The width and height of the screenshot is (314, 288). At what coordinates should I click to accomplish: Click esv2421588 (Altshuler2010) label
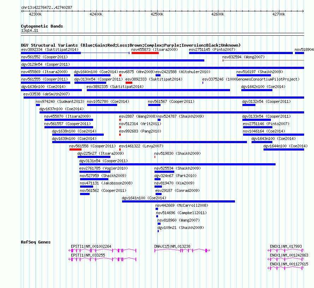(x=183, y=72)
